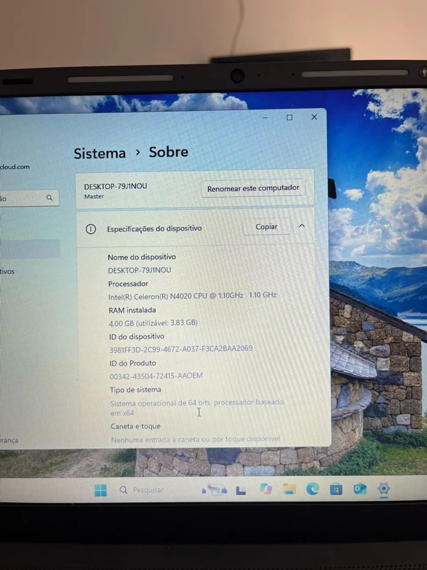Viewport: 427px width, 570px height.
Task: Click the Sobre breadcrumb heading
Action: pyautogui.click(x=169, y=152)
